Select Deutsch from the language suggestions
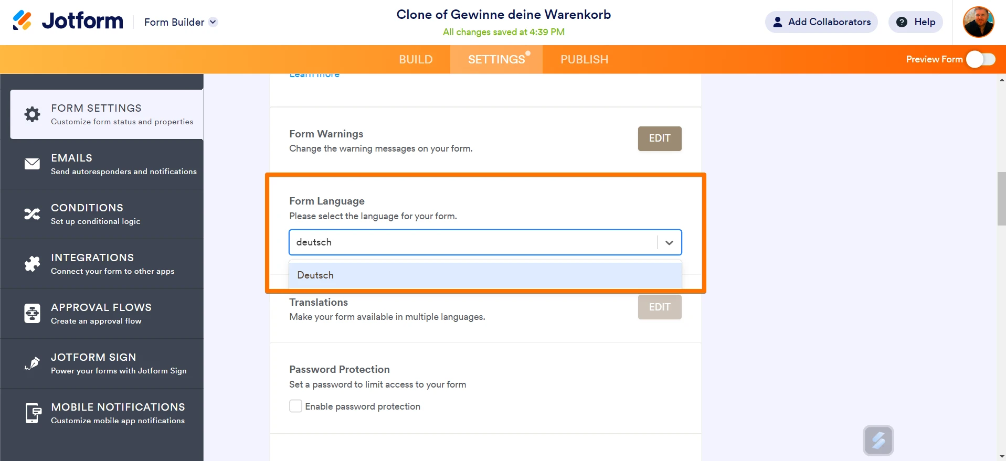 coord(315,275)
